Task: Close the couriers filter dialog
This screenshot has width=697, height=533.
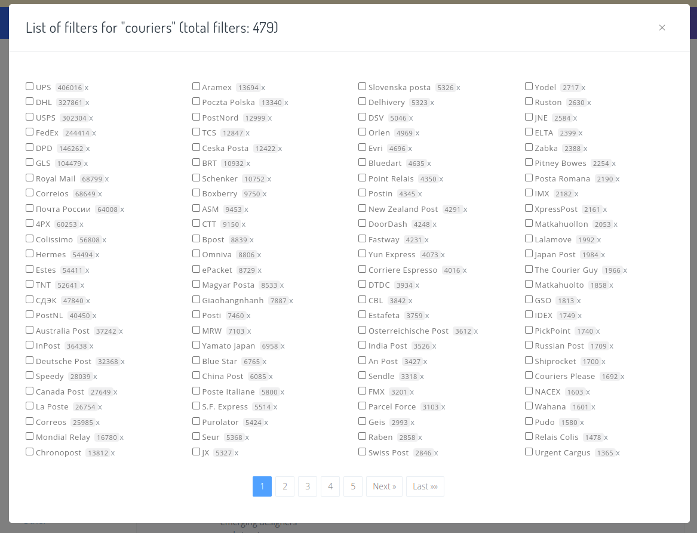Action: 662,27
